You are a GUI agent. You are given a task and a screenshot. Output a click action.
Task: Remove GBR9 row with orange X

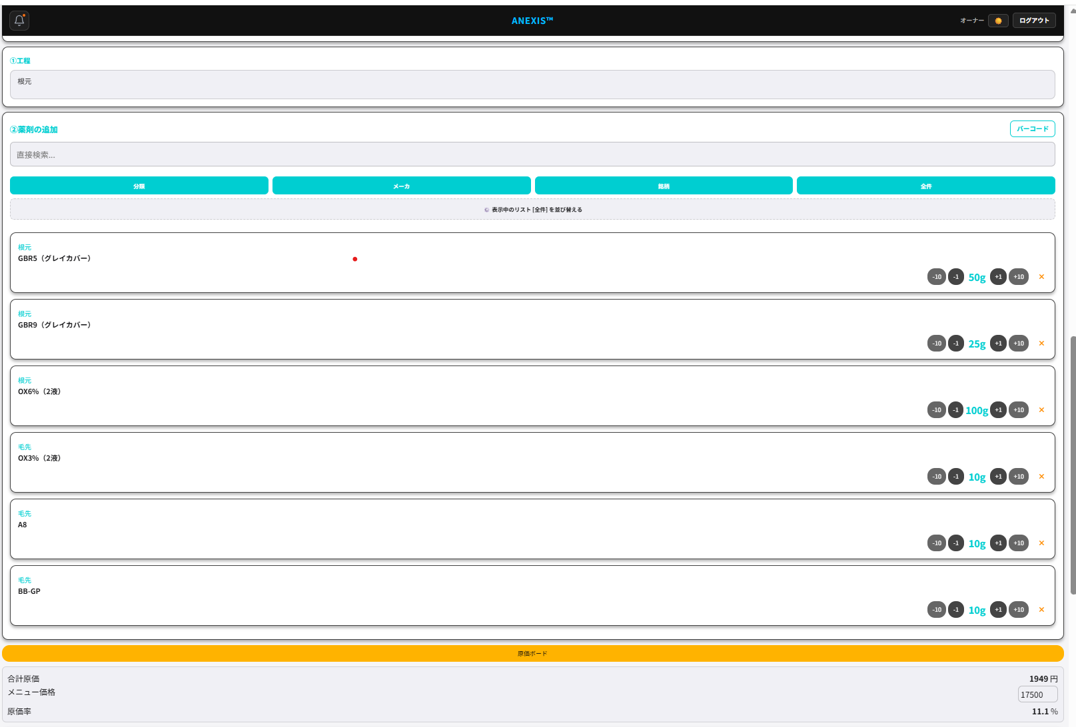pos(1041,344)
